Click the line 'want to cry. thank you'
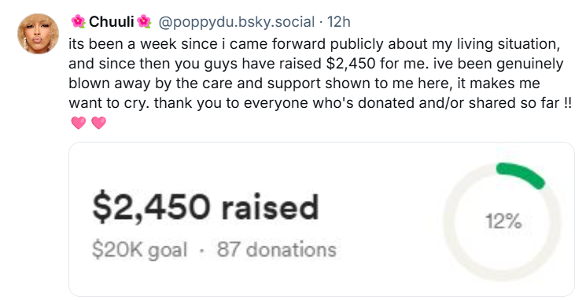This screenshot has height=300, width=586. (320, 102)
